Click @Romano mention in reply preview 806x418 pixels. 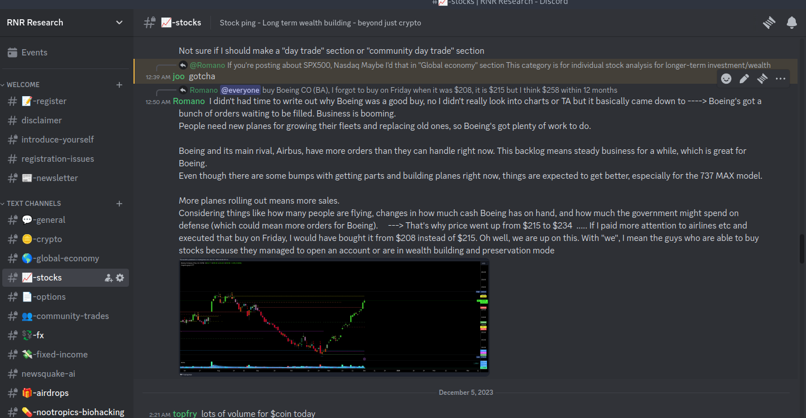click(207, 65)
